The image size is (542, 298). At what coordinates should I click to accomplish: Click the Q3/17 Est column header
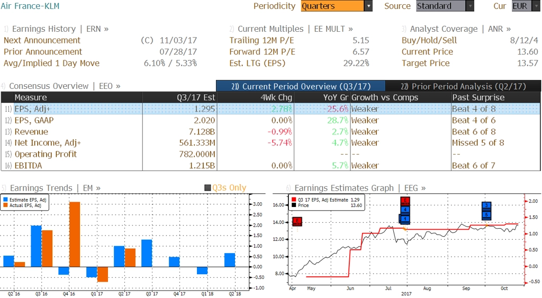[x=180, y=97]
